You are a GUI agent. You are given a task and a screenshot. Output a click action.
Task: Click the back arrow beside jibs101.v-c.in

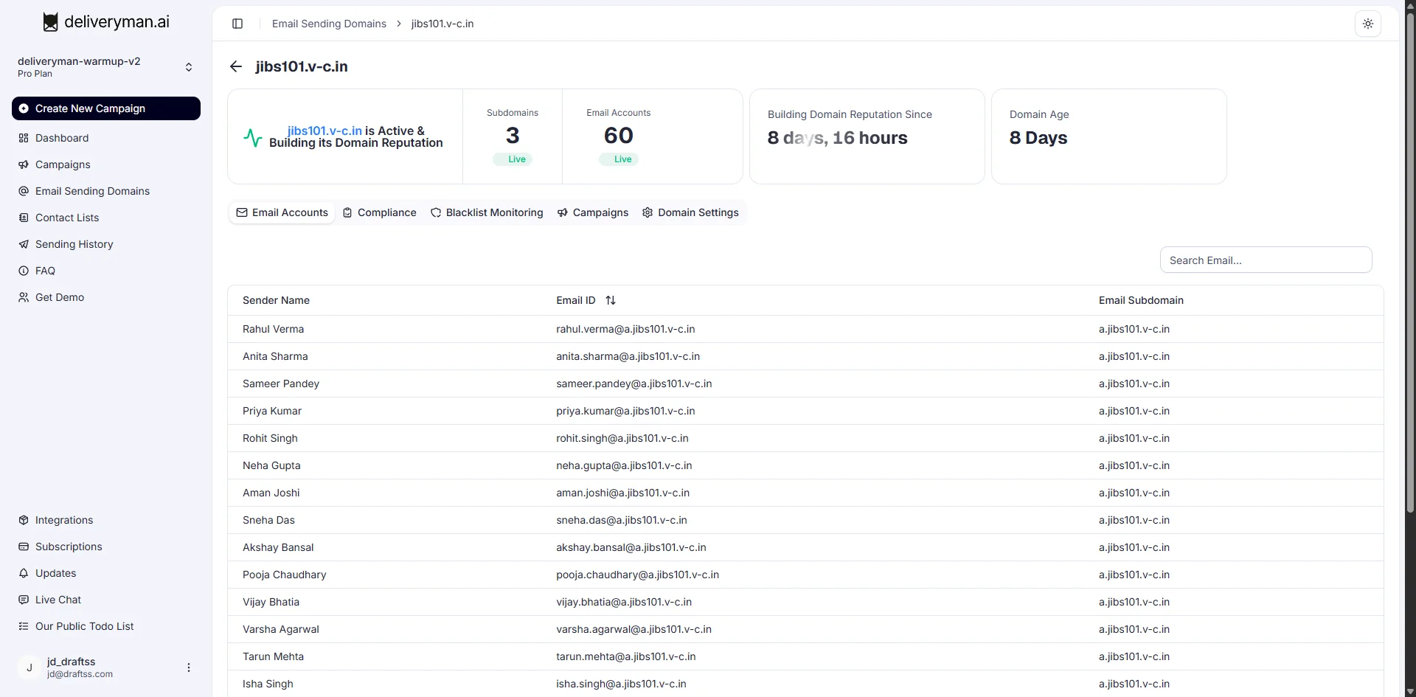[236, 66]
